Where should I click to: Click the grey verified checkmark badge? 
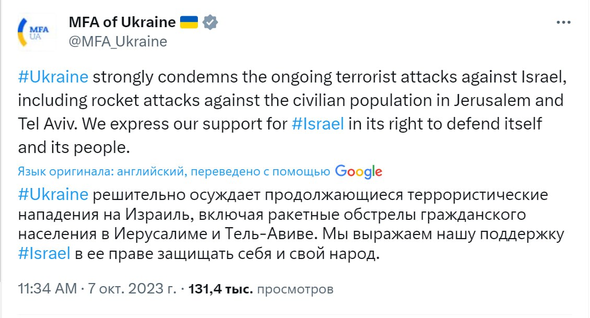pos(210,22)
